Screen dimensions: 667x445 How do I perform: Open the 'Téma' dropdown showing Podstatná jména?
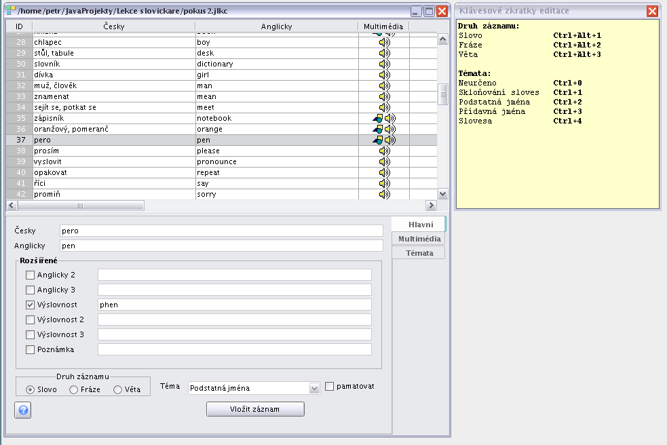pyautogui.click(x=254, y=388)
